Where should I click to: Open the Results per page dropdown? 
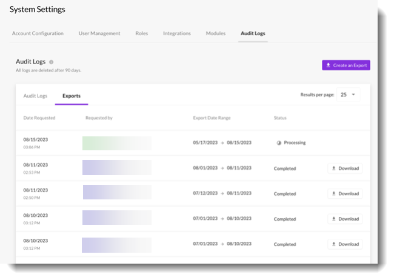pos(348,95)
